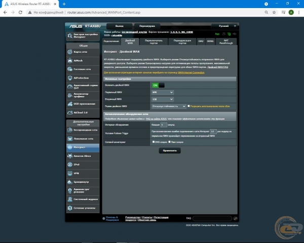
Task: Open Firewall (Брандмауэр) flame icon
Action: (70, 182)
